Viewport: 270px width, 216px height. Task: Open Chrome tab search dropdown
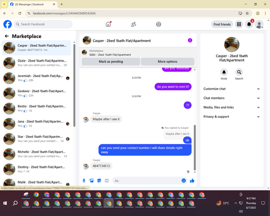(4, 4)
